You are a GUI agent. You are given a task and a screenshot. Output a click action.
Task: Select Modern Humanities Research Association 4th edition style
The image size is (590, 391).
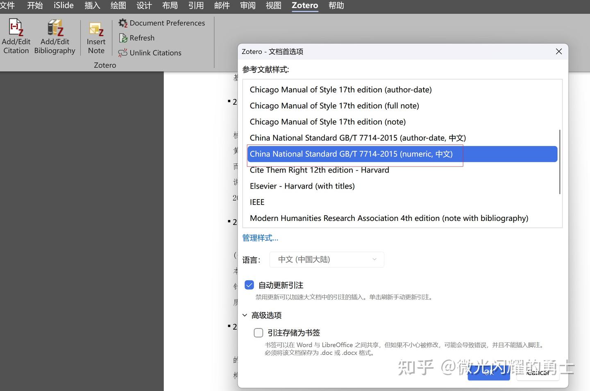tap(402, 218)
